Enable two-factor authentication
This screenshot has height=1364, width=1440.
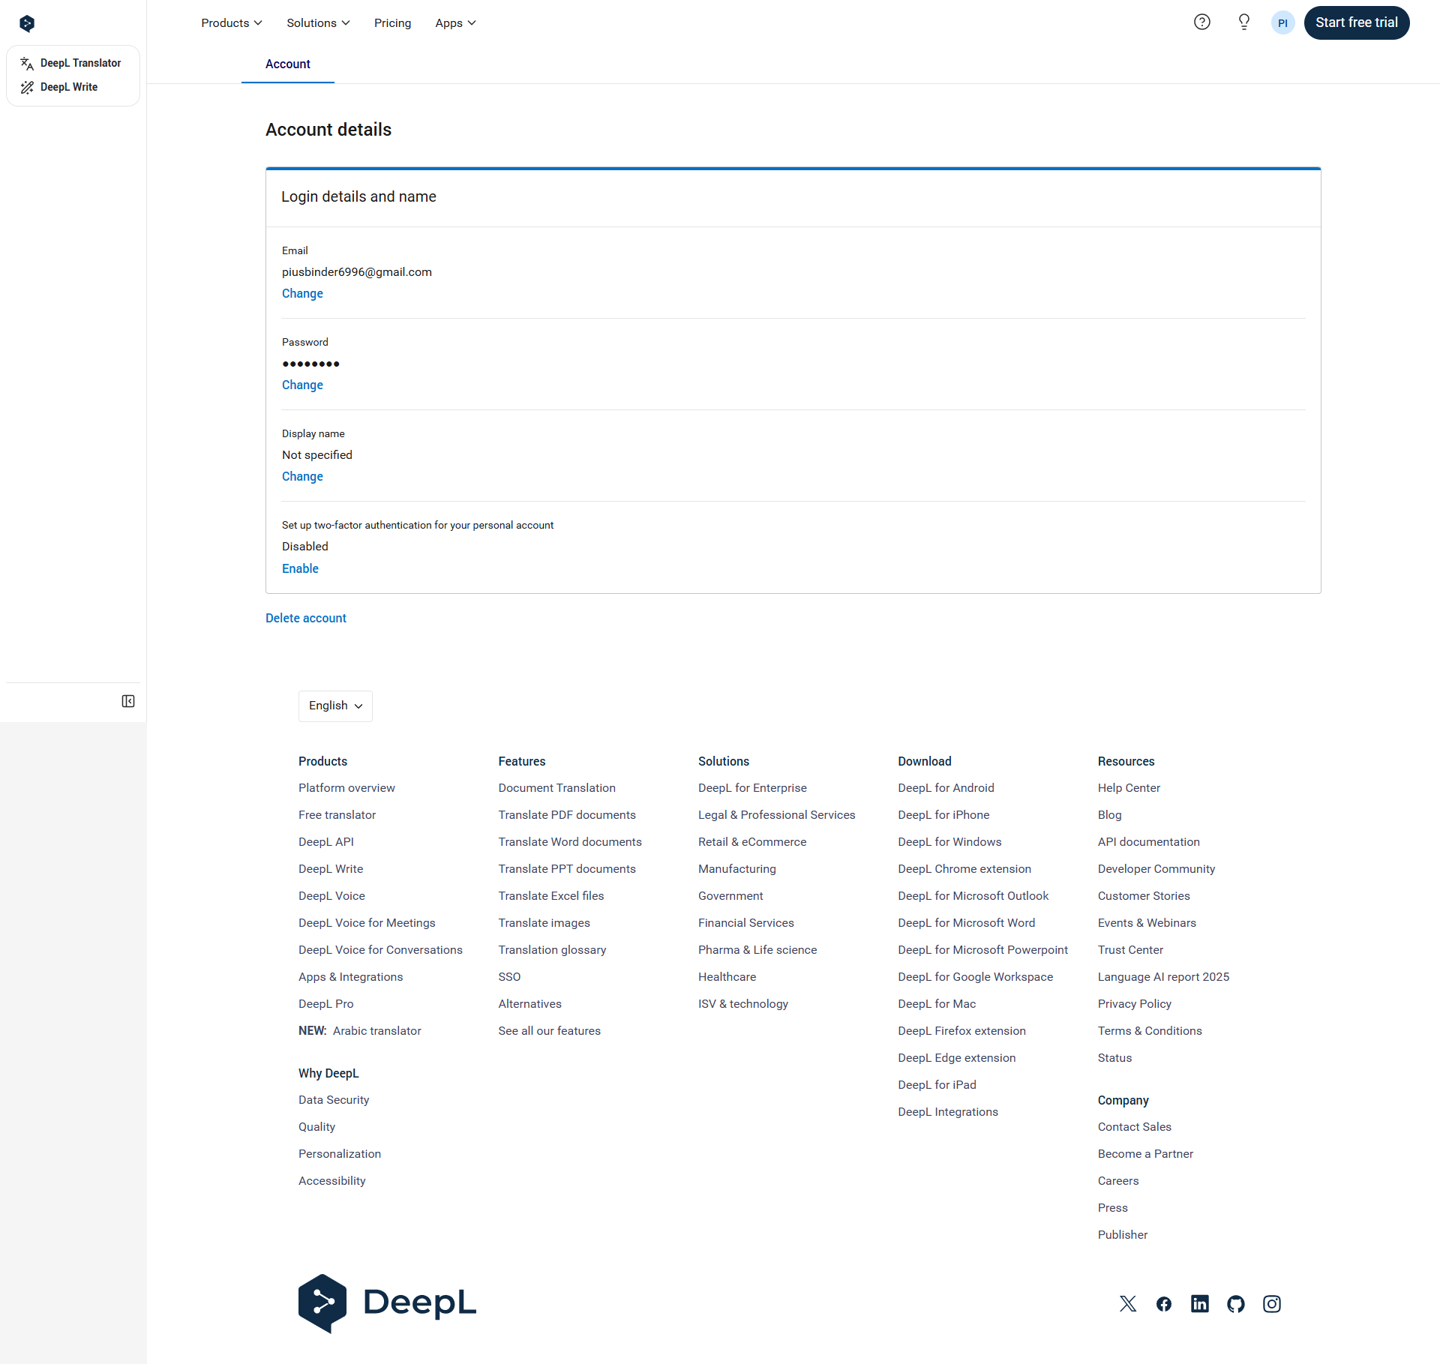coord(300,568)
